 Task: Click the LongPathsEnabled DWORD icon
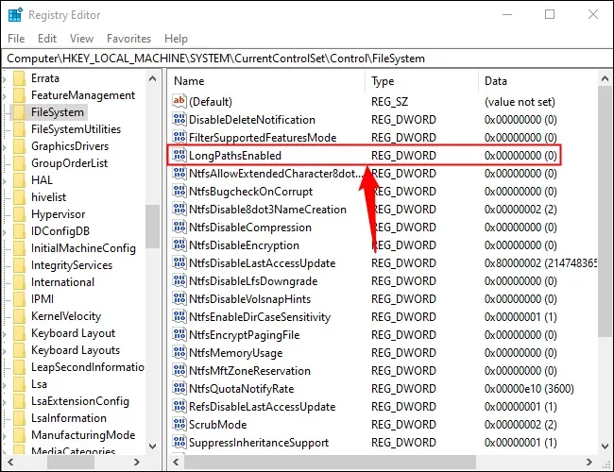click(179, 156)
